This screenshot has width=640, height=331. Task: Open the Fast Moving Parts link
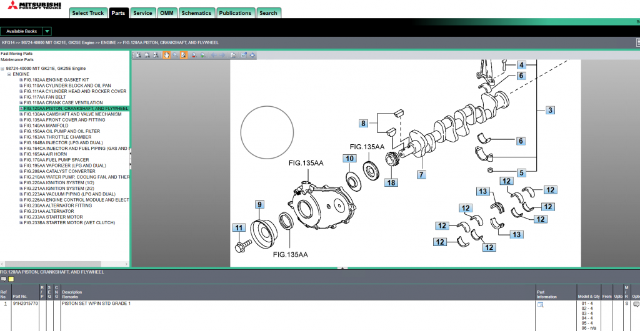[17, 54]
